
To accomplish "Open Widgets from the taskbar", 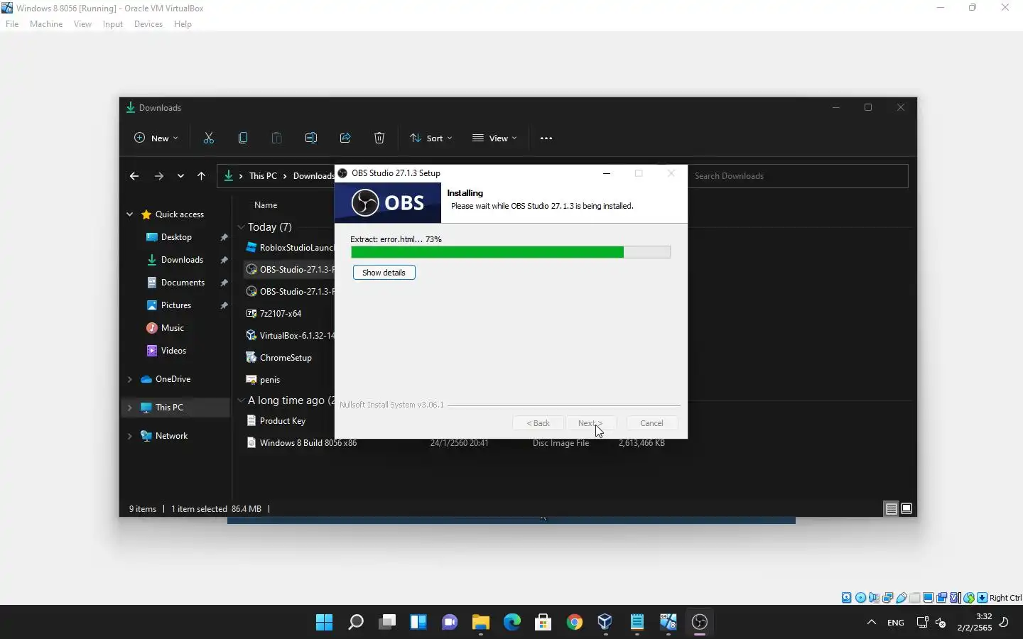I will pos(418,623).
